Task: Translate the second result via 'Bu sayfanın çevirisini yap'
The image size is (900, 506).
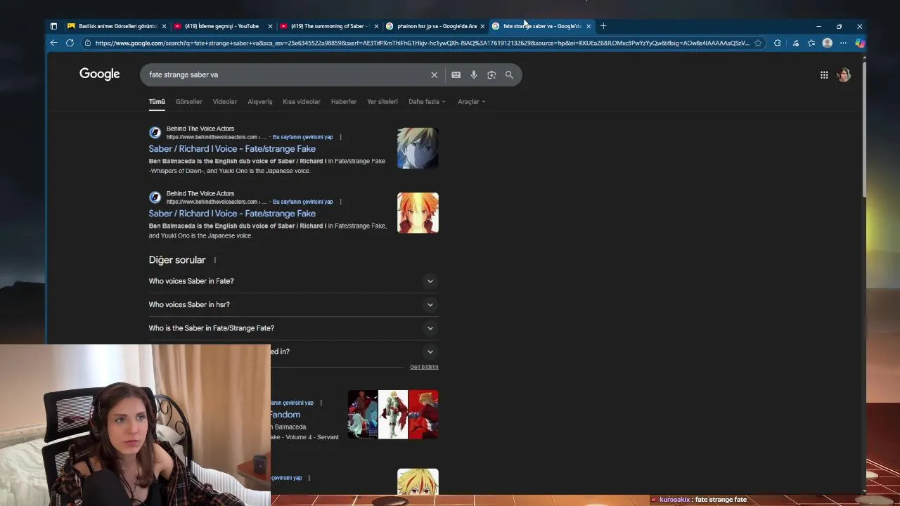Action: pyautogui.click(x=302, y=202)
